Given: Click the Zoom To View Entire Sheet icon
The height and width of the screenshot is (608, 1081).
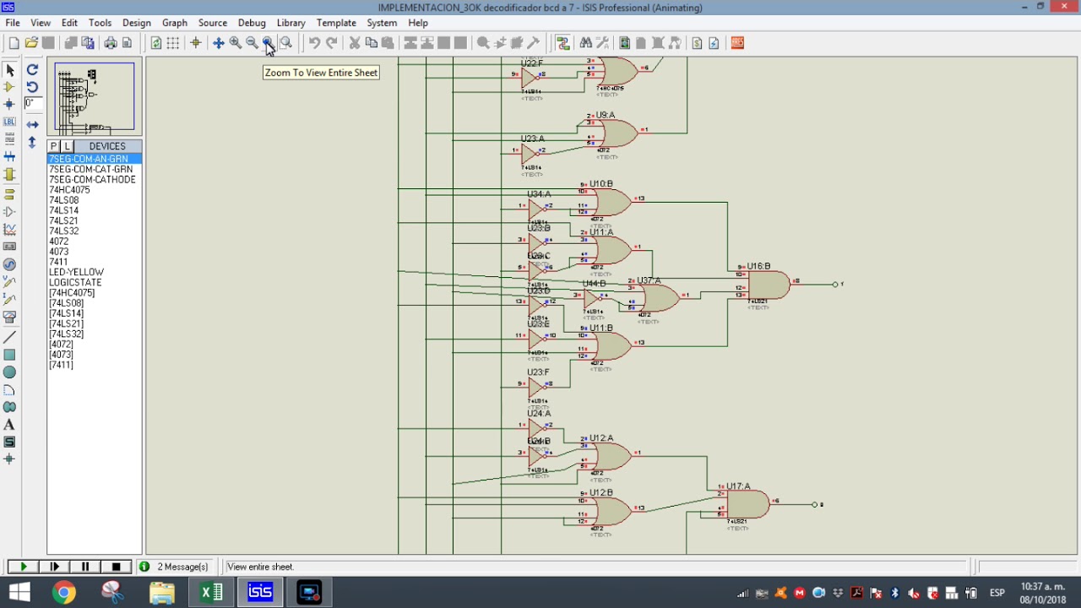Looking at the screenshot, I should [x=269, y=43].
